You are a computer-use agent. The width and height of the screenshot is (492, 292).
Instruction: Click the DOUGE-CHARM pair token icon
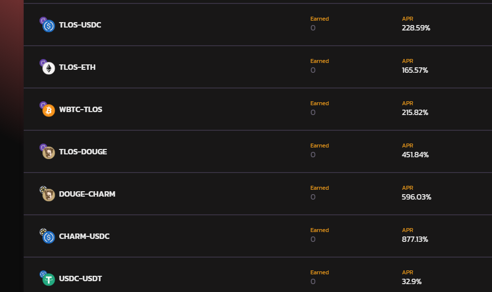pos(47,193)
